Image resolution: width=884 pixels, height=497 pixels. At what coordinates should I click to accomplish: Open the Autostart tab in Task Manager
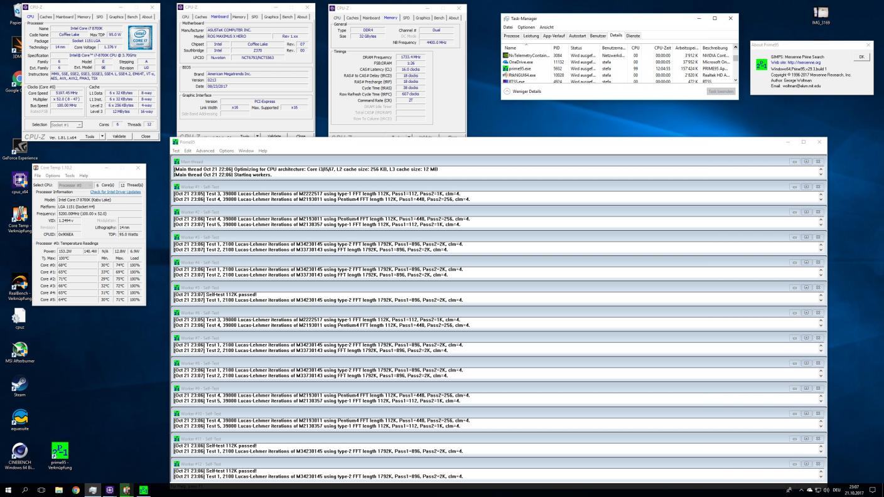578,36
